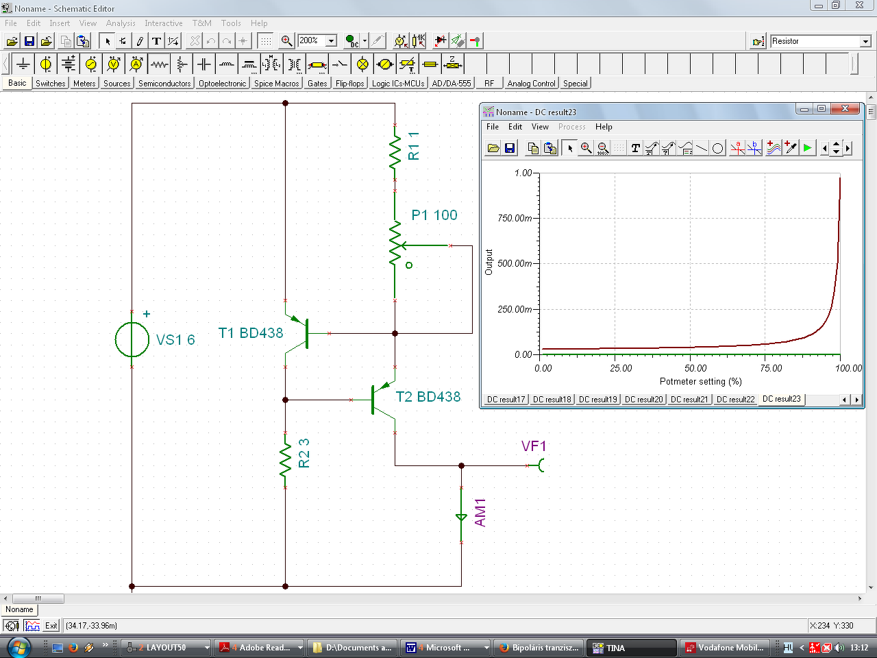Draw a circle with the ellipse tool in DC result
The height and width of the screenshot is (658, 877).
click(718, 148)
